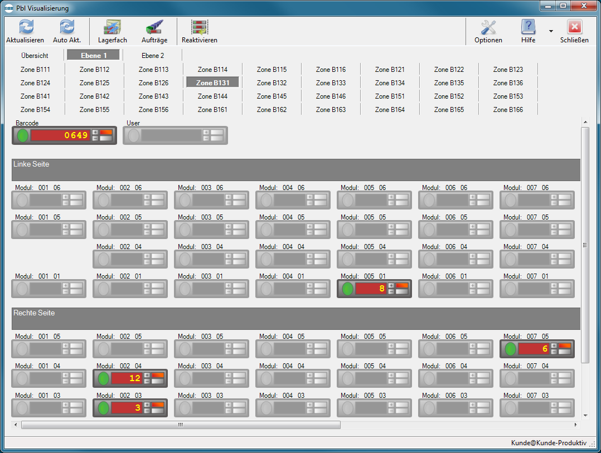Click the inactive User display lamp

click(x=133, y=135)
